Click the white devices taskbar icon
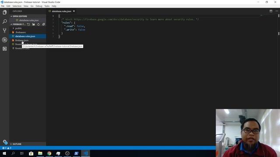 [x=58, y=153]
